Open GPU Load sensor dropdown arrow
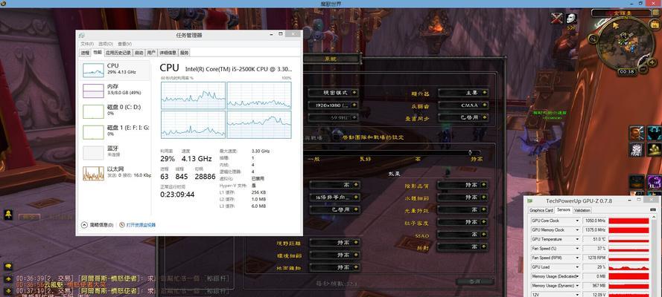The image size is (662, 297). point(577,267)
